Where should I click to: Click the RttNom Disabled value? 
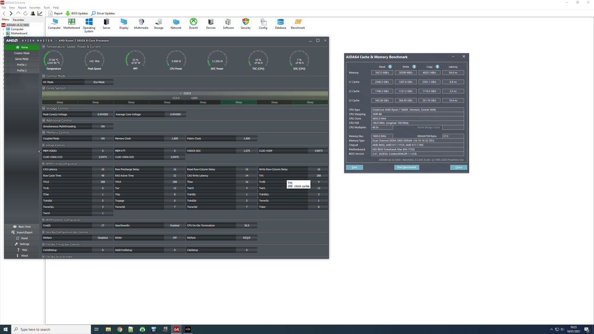103,238
